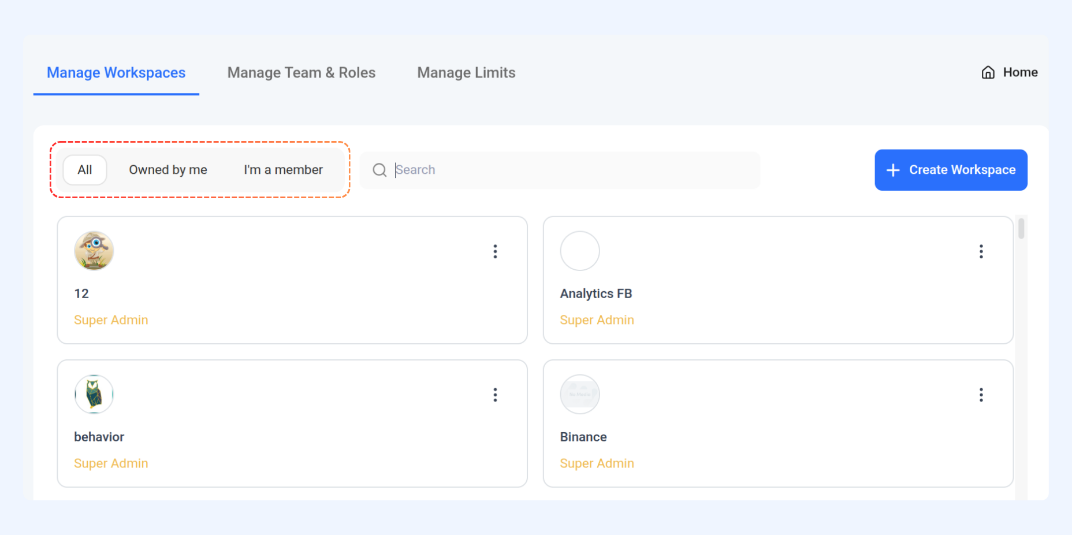Filter workspaces by Owned by me
The width and height of the screenshot is (1072, 535).
pos(168,170)
